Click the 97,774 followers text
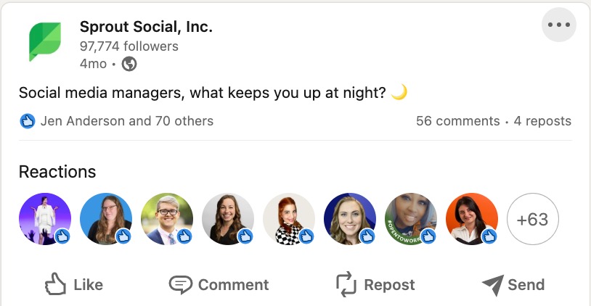 point(129,46)
